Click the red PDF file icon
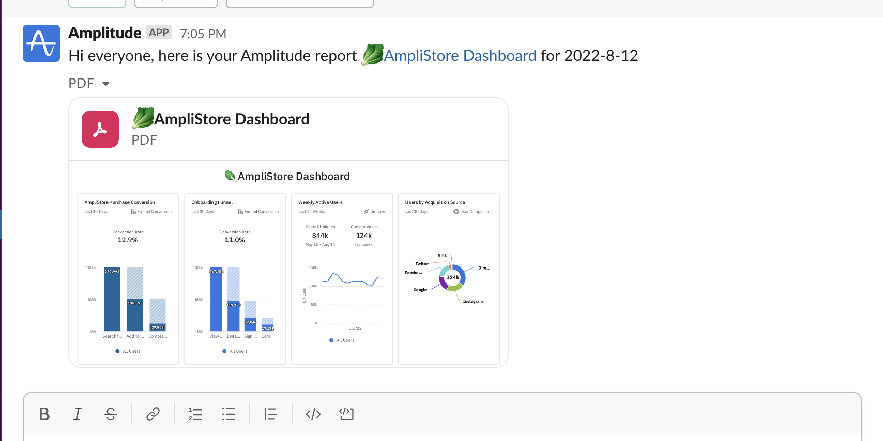Image resolution: width=883 pixels, height=441 pixels. click(x=100, y=129)
